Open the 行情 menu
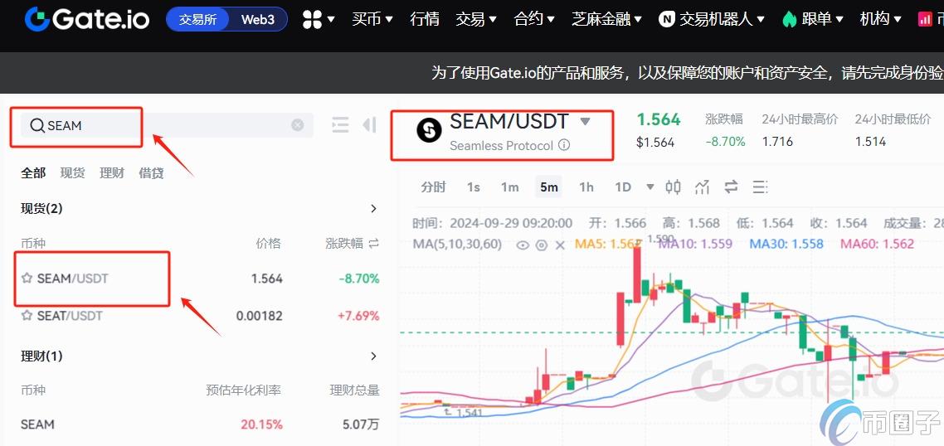Viewport: 944px width, 446px height. [x=425, y=19]
